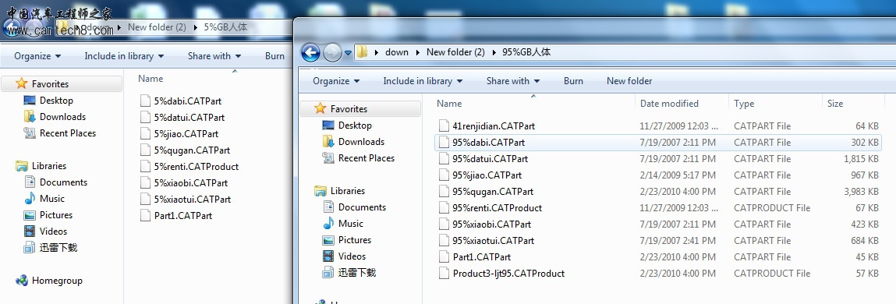The height and width of the screenshot is (304, 896).
Task: Click Favorites star icon in the front window
Action: (x=320, y=108)
